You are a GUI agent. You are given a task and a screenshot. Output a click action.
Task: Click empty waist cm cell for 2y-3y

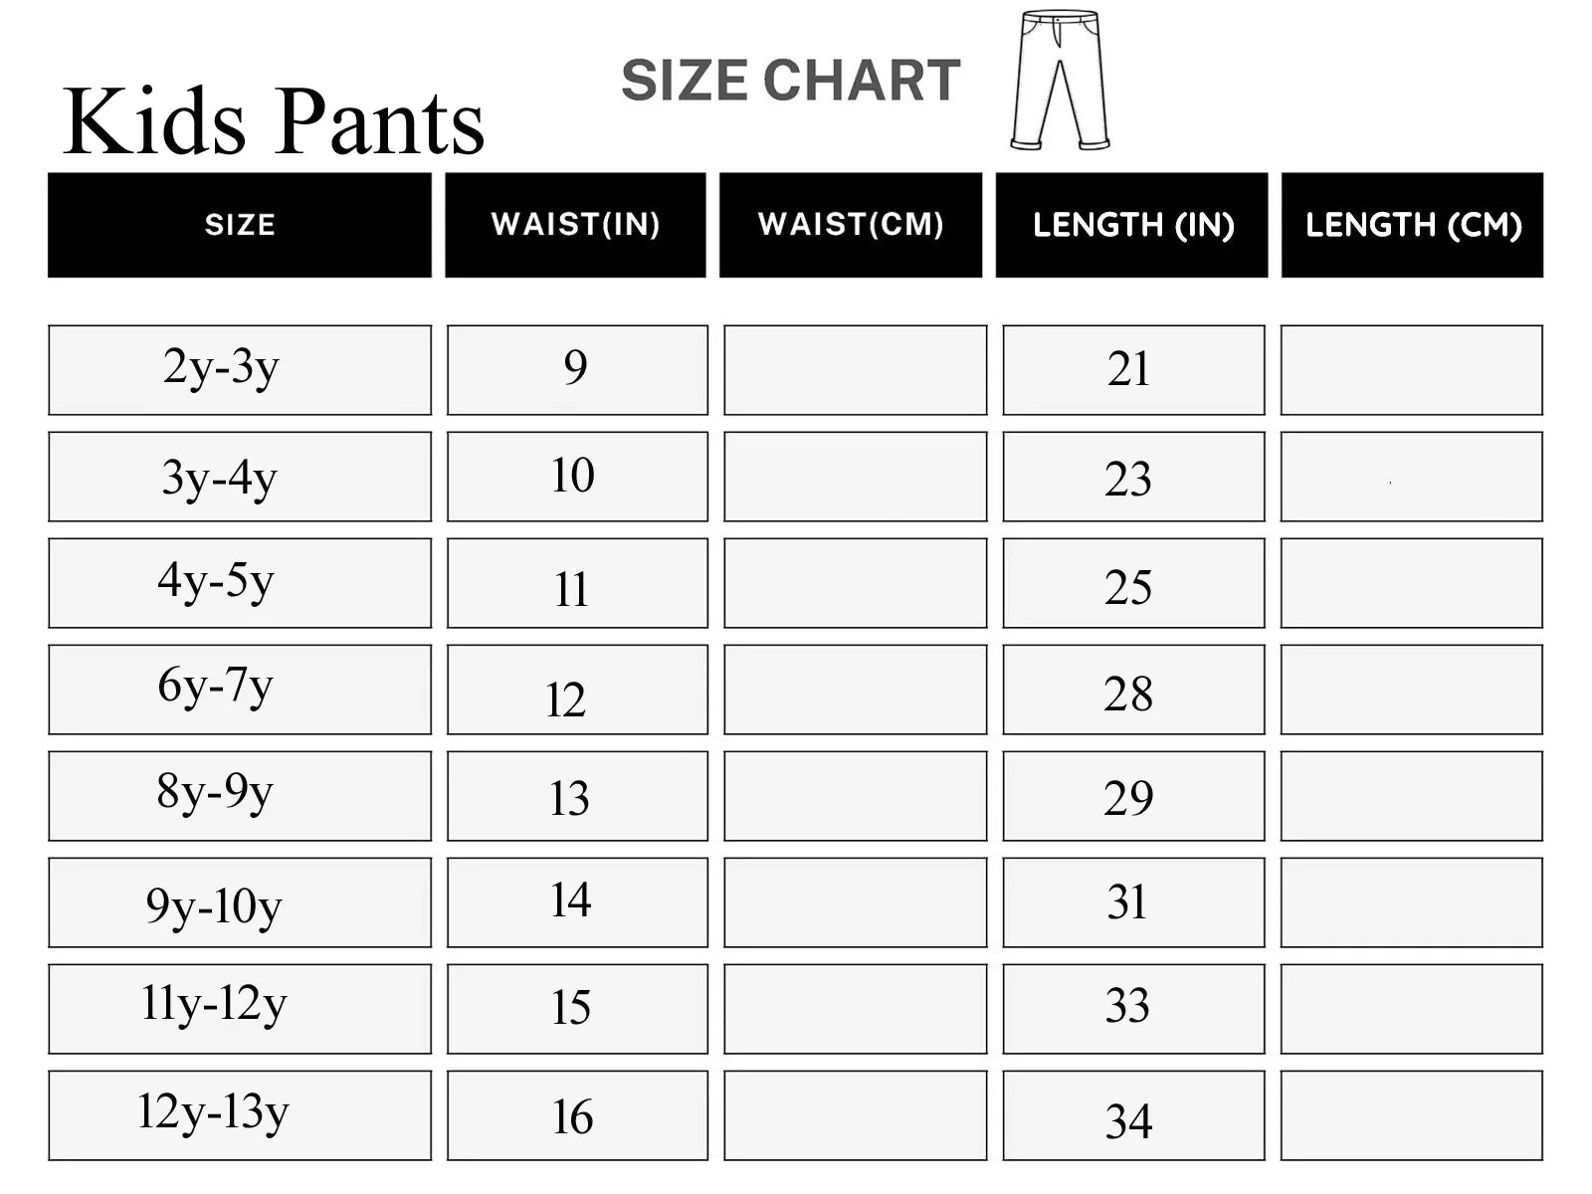coord(856,370)
